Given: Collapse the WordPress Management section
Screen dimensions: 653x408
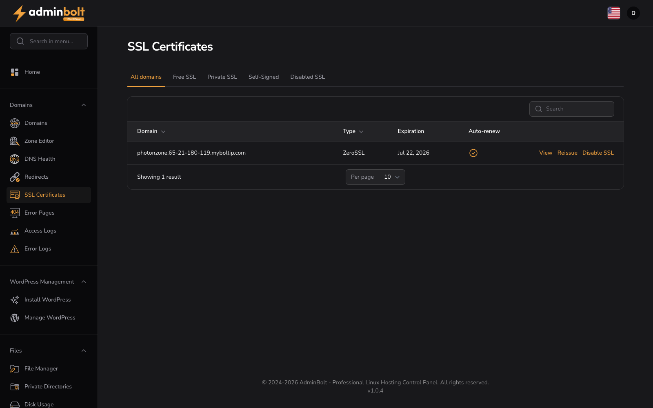Looking at the screenshot, I should 84,282.
